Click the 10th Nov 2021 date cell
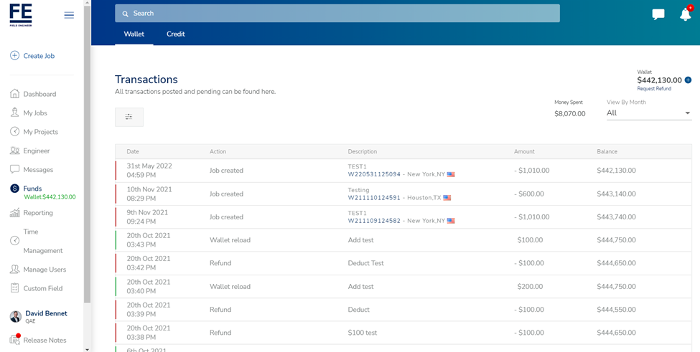Image resolution: width=700 pixels, height=352 pixels. pos(149,194)
